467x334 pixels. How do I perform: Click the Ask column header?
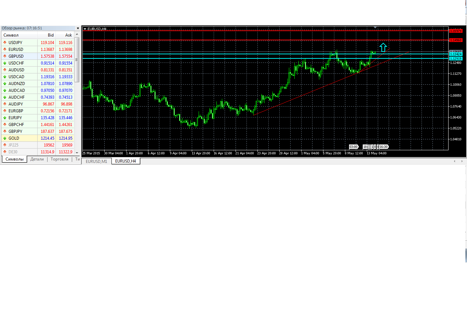65,35
